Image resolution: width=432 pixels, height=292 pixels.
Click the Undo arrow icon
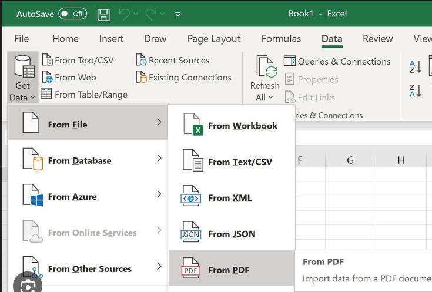point(124,14)
